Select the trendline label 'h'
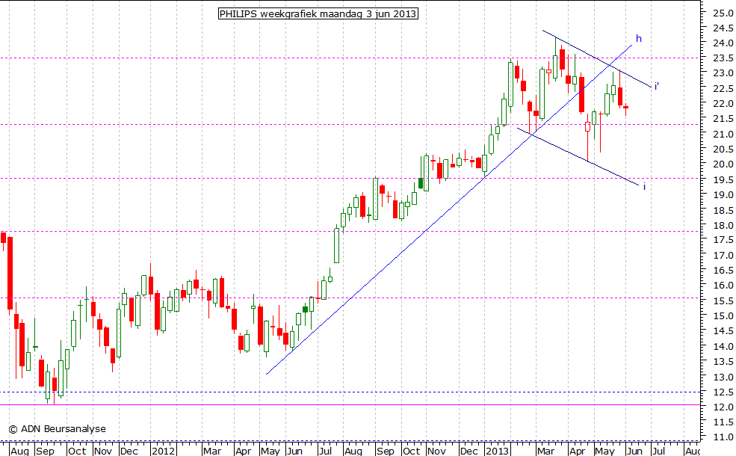 pyautogui.click(x=639, y=39)
